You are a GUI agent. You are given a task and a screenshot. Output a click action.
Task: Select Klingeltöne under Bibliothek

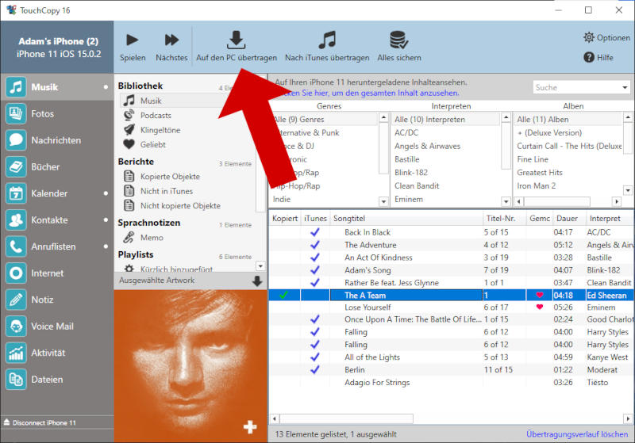click(160, 130)
